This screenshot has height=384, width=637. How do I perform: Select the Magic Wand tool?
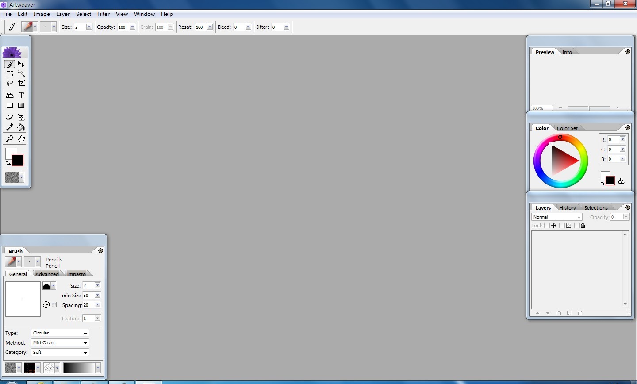coord(21,74)
